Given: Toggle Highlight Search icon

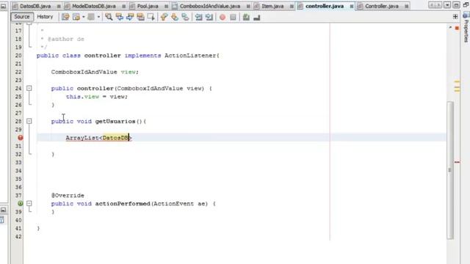Looking at the screenshot, I should pos(140,17).
